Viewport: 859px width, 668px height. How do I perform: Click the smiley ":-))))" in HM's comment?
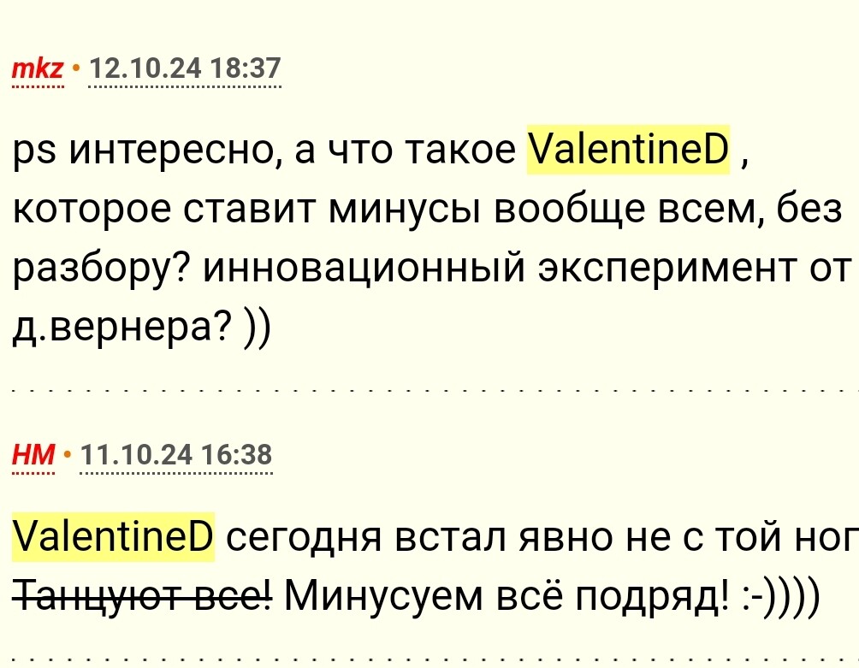click(782, 595)
